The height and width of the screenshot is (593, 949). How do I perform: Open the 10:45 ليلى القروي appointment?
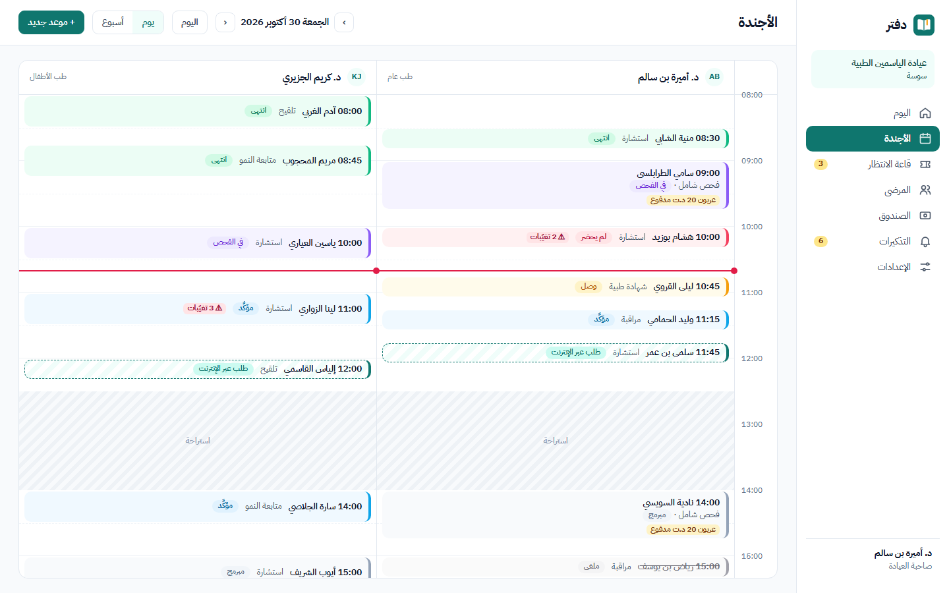click(x=556, y=287)
